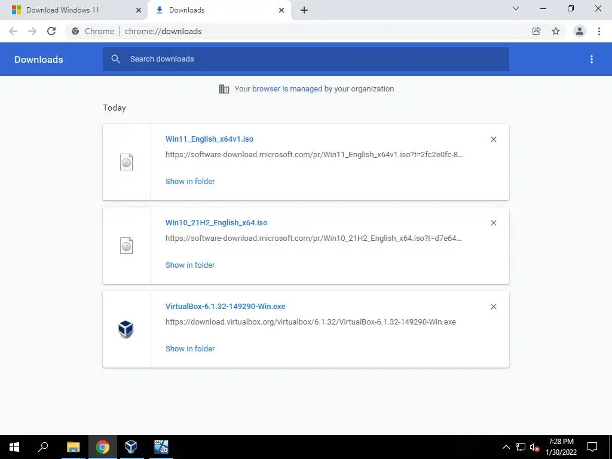Share this page via the share icon
This screenshot has height=459, width=612.
coord(537,31)
